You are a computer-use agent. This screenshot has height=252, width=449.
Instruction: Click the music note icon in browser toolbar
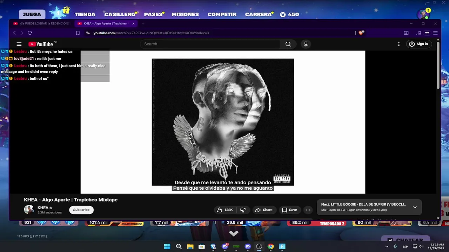(x=418, y=33)
